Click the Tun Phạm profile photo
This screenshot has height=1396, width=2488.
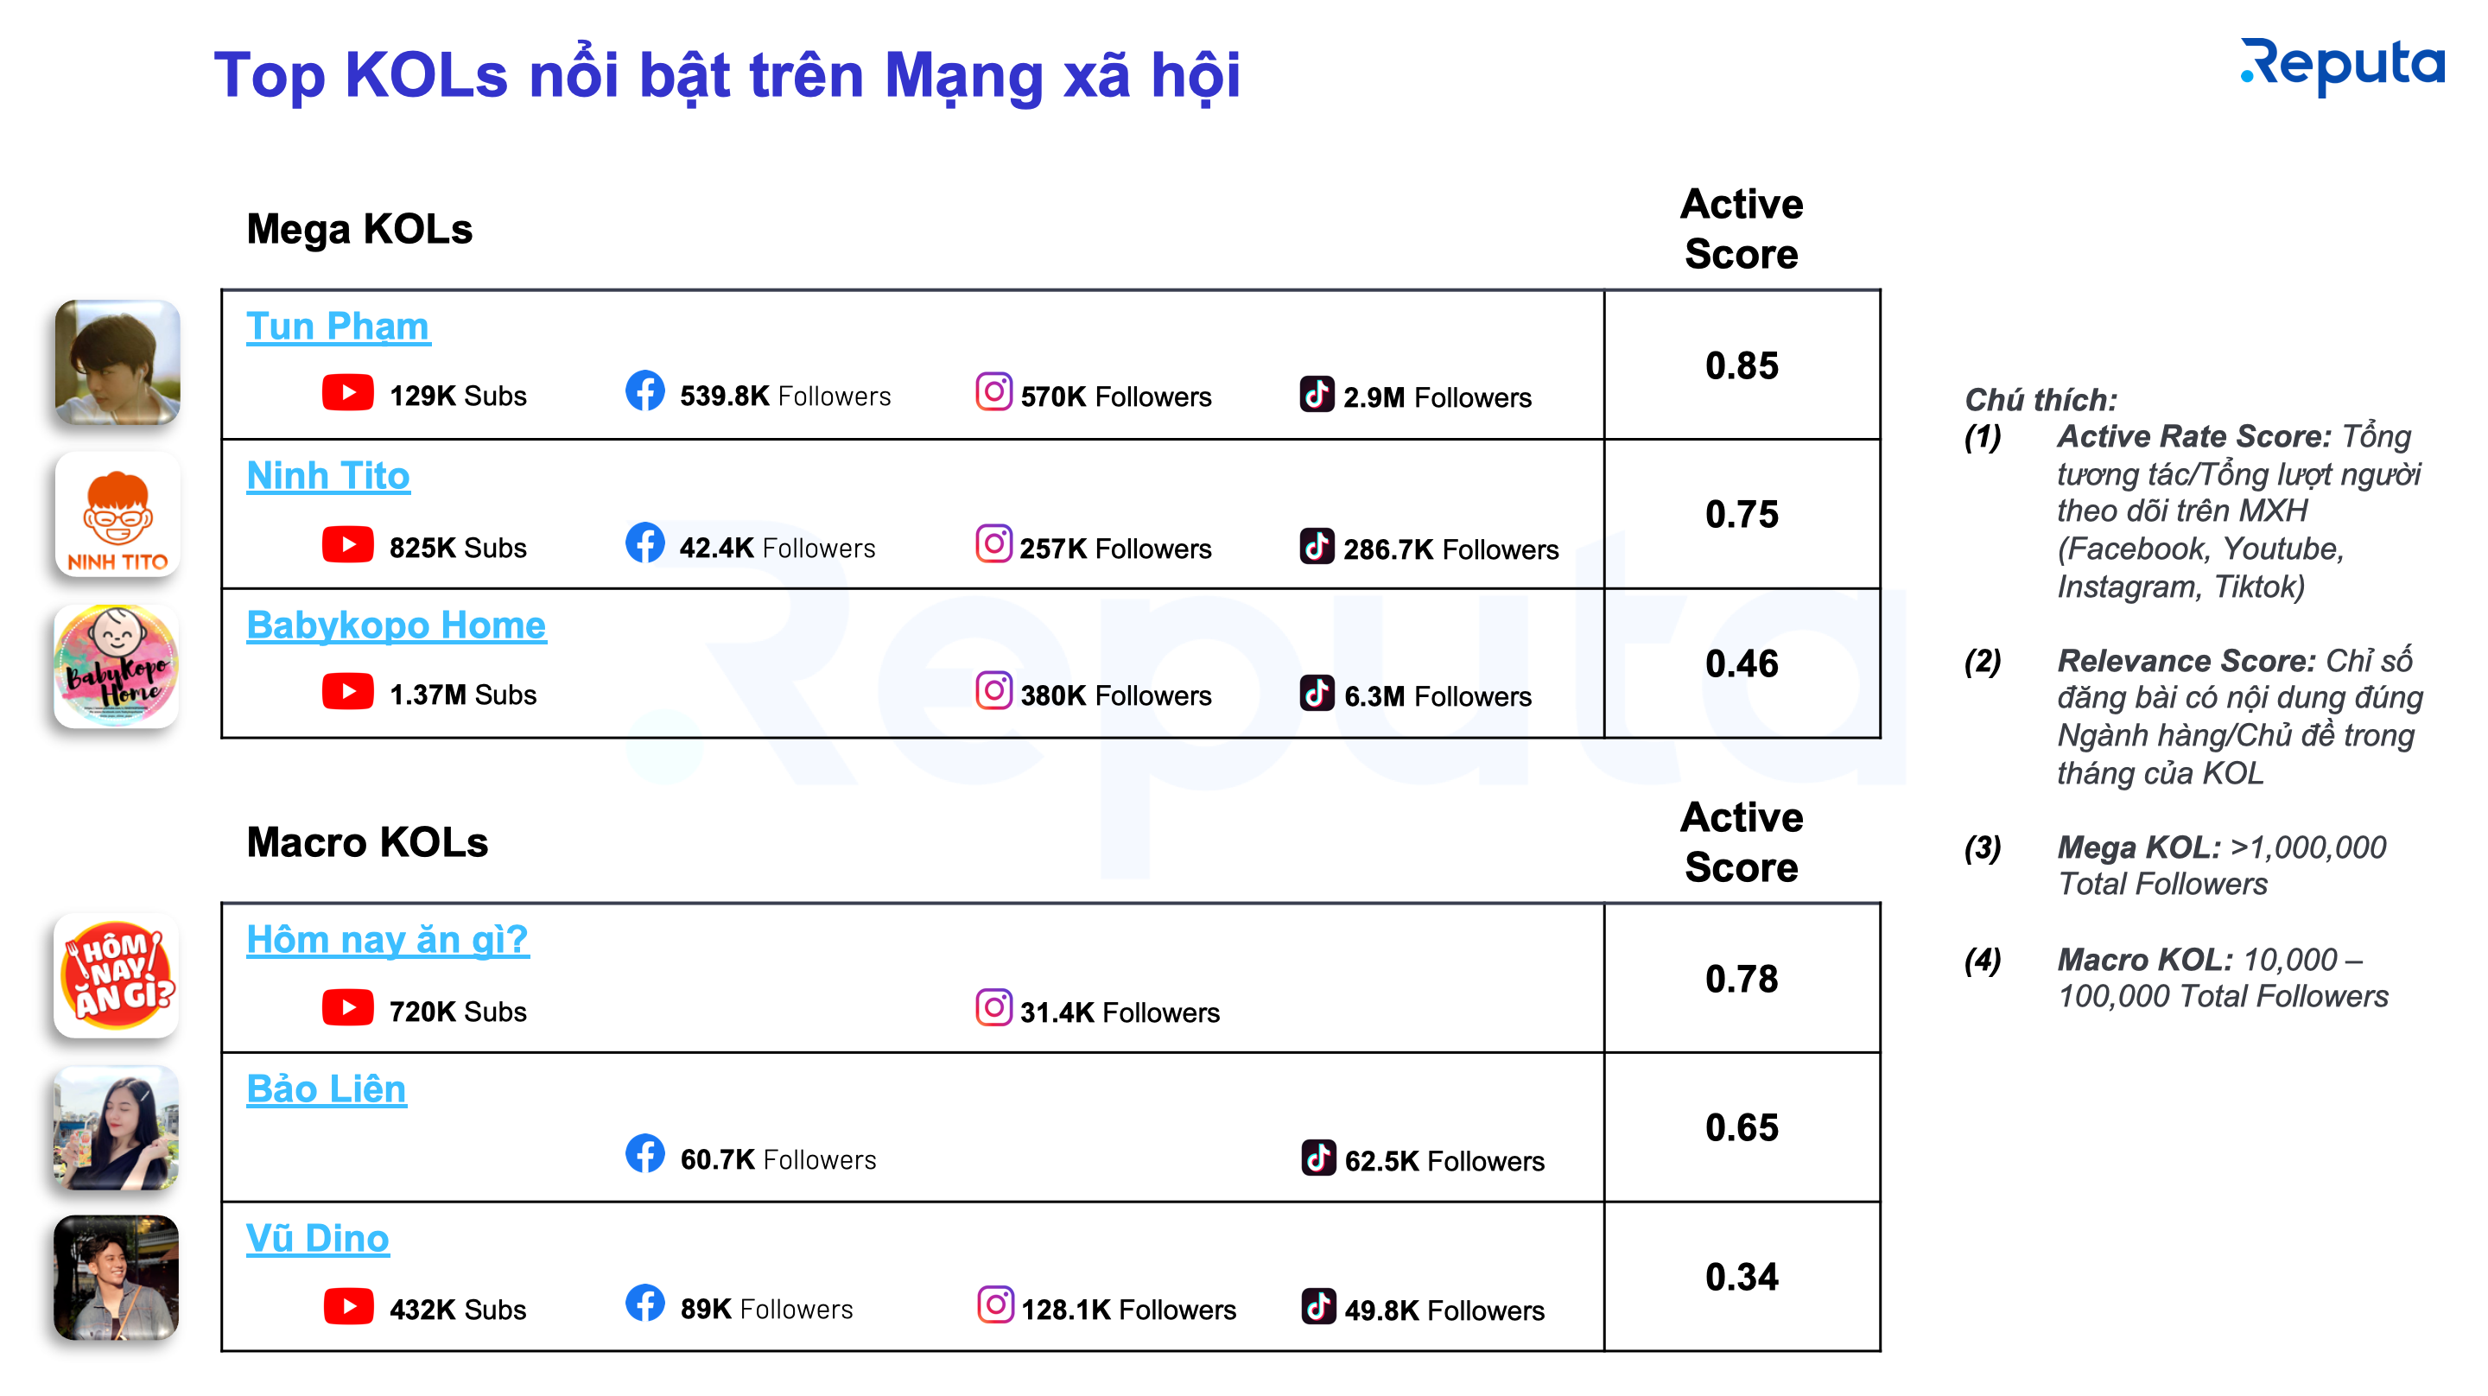click(x=117, y=362)
